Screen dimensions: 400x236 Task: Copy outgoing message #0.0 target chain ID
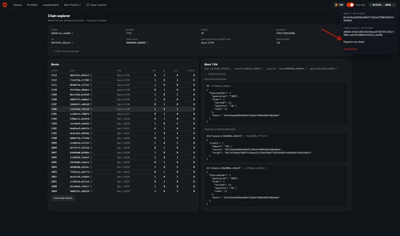click(243, 136)
